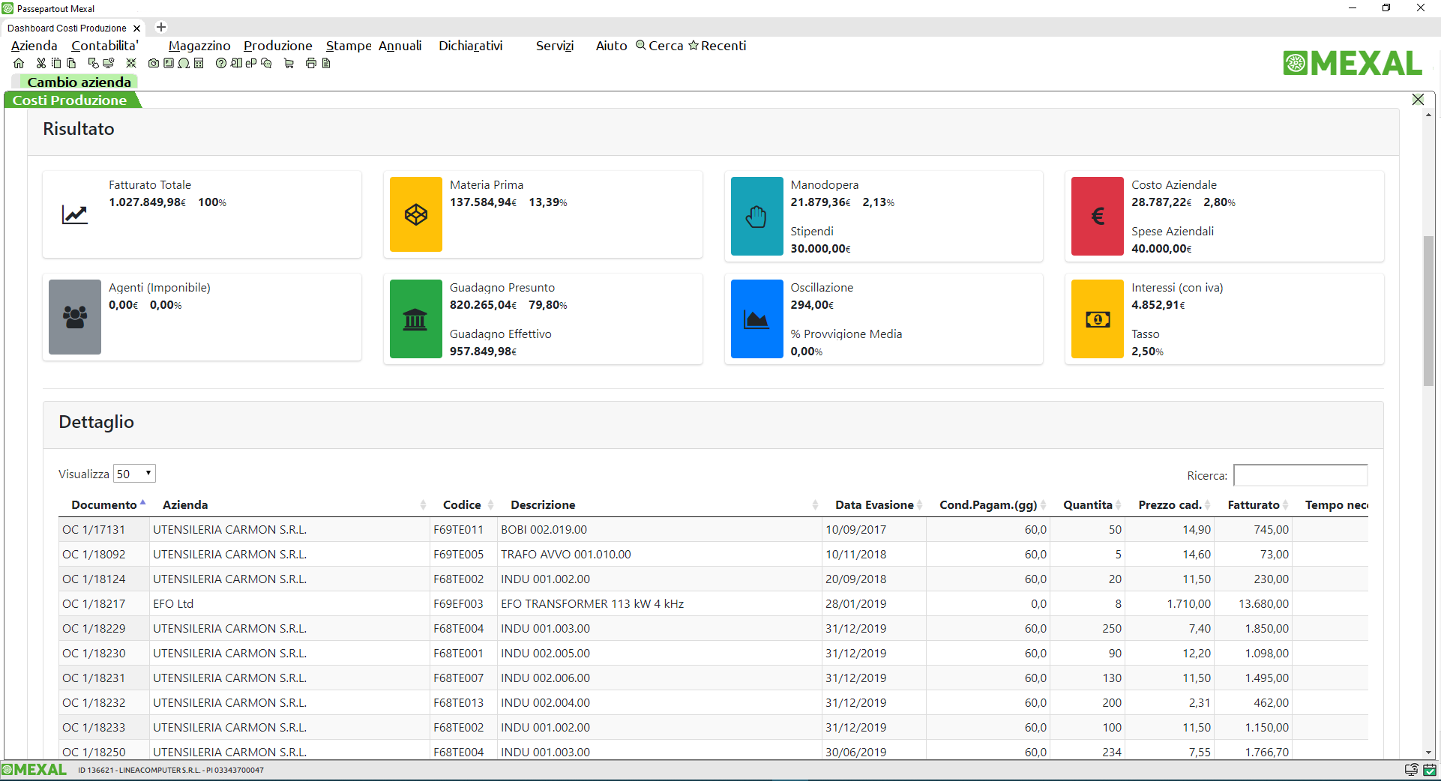Sort table by Data Evasione arrows
Screen dimensions: 1441x781
pyautogui.click(x=919, y=505)
